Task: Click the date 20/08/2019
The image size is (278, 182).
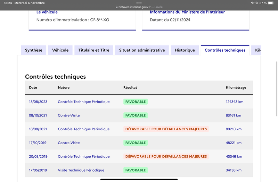Action: [38, 157]
